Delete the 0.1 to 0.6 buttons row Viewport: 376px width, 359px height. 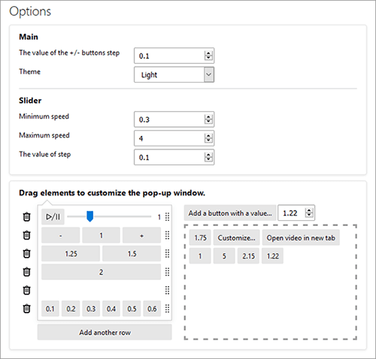coord(26,309)
